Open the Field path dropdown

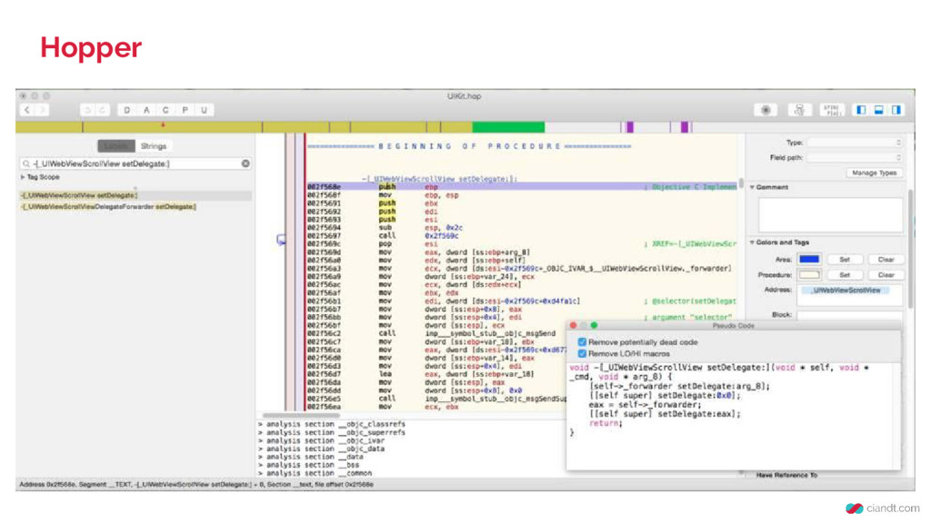tap(855, 158)
